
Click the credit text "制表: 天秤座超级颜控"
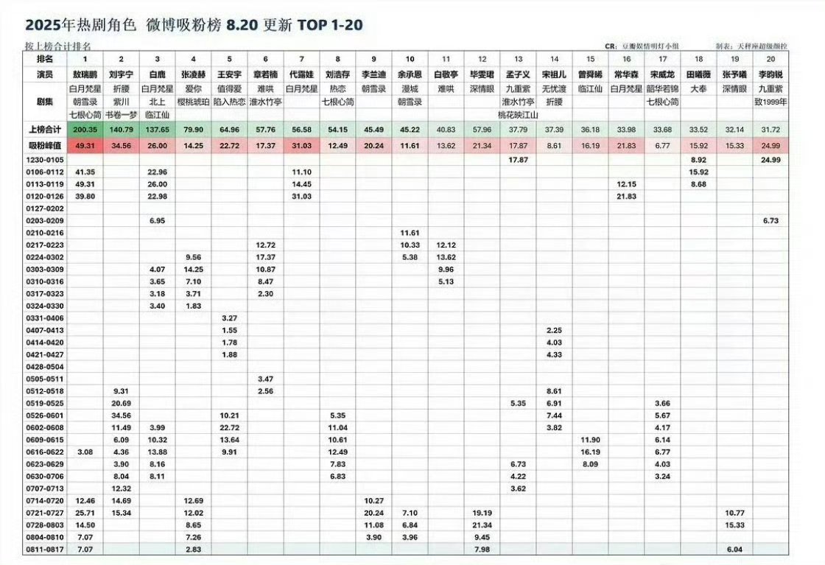(751, 46)
